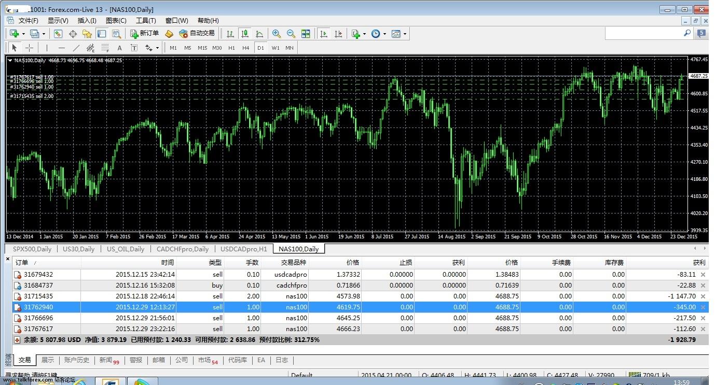Switch chart to candlesticks
The height and width of the screenshot is (385, 715).
coord(245,34)
